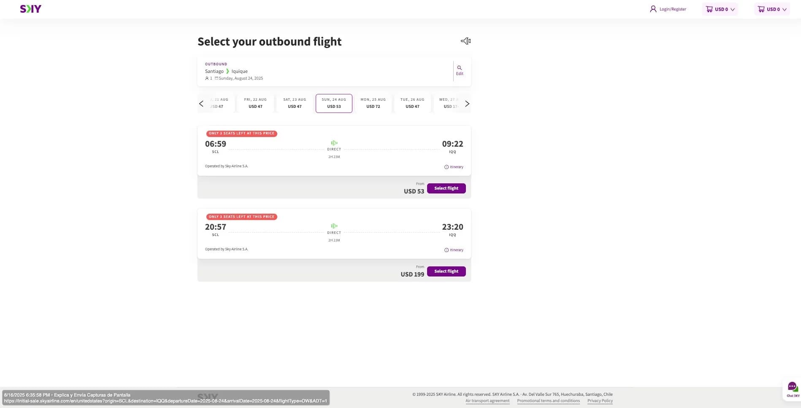This screenshot has height=408, width=801.
Task: Click the Login/Register user icon
Action: coord(653,9)
